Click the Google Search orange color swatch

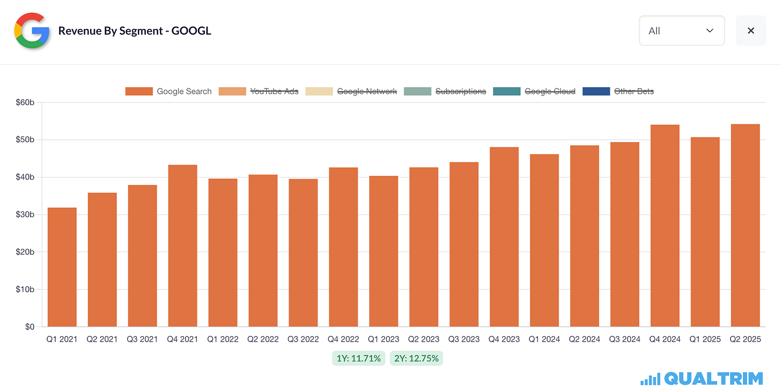[x=139, y=92]
